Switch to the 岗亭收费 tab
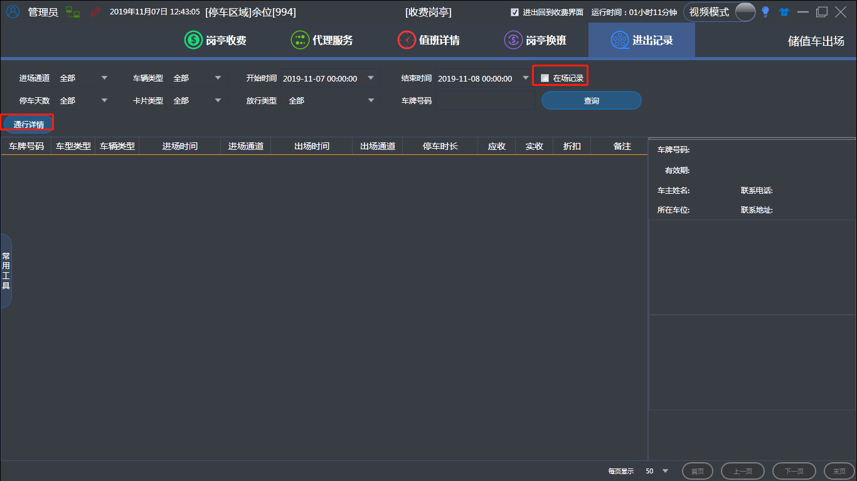Image resolution: width=857 pixels, height=481 pixels. tap(215, 40)
